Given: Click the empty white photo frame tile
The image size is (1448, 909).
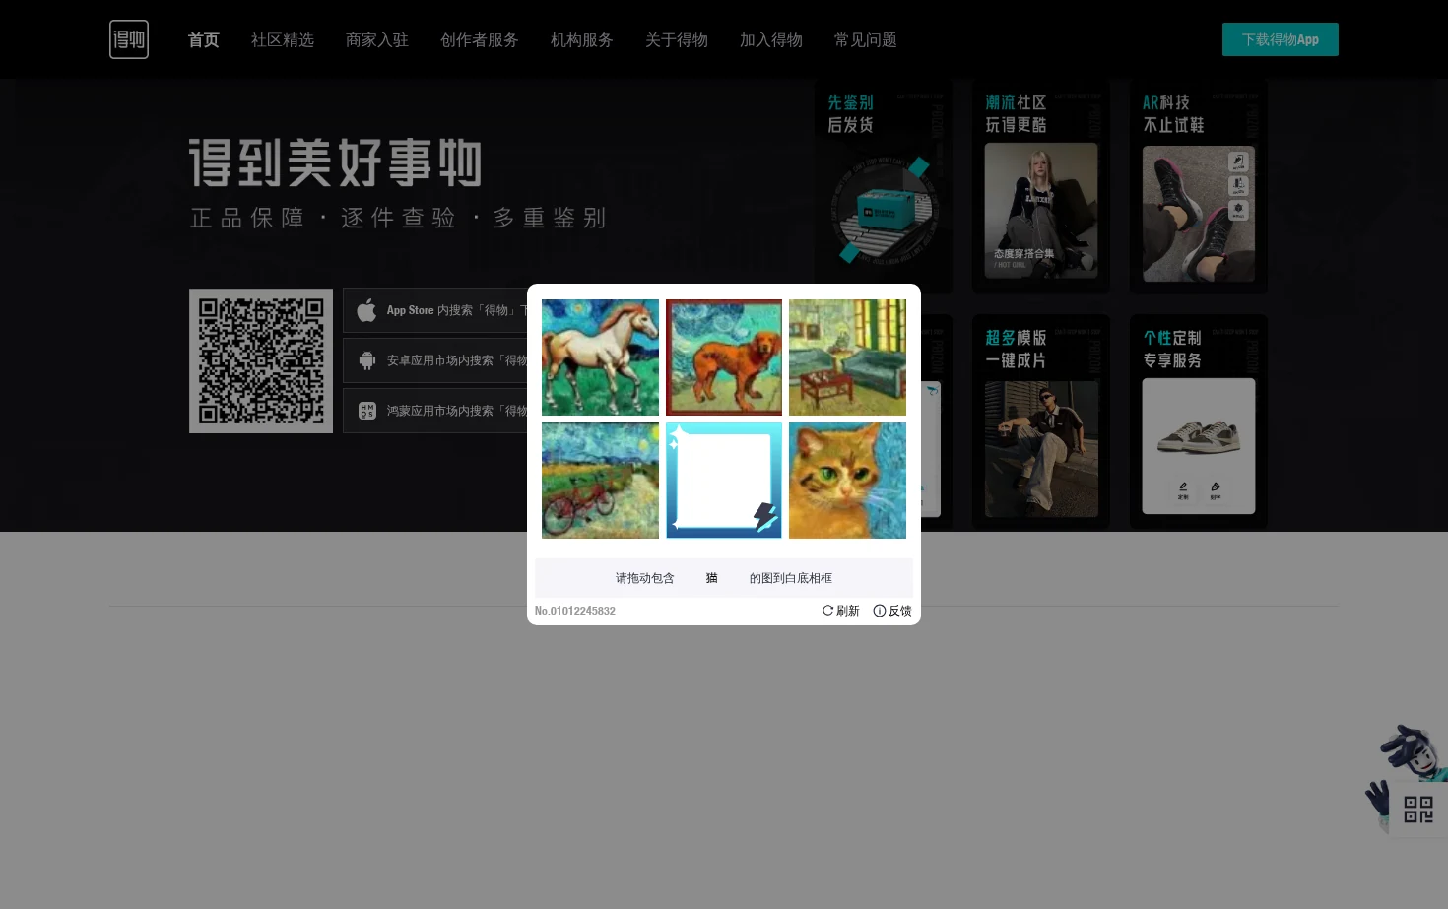Looking at the screenshot, I should (x=724, y=481).
